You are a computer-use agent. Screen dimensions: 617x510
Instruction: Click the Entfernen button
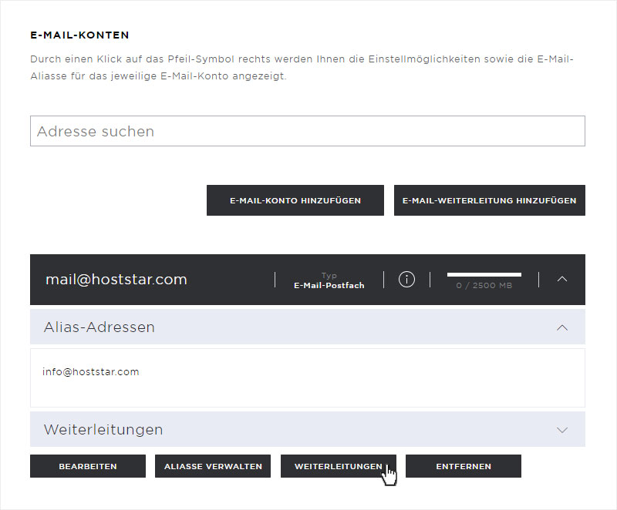(464, 466)
